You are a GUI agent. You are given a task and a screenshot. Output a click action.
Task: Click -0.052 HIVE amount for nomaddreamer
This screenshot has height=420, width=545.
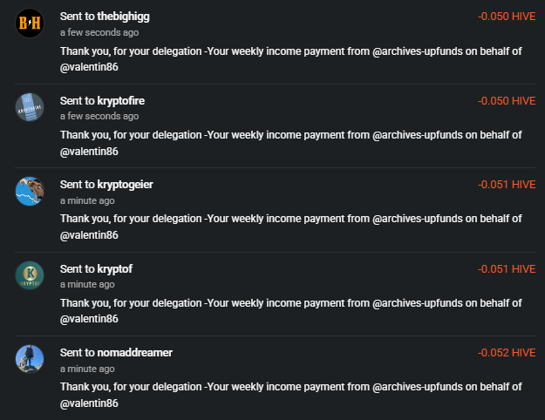(507, 353)
